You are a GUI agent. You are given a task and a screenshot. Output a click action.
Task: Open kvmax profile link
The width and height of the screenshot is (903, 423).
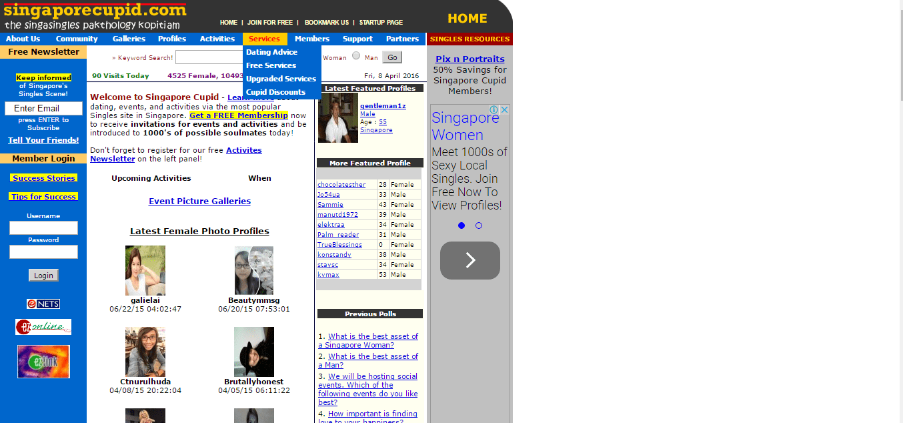coord(328,275)
